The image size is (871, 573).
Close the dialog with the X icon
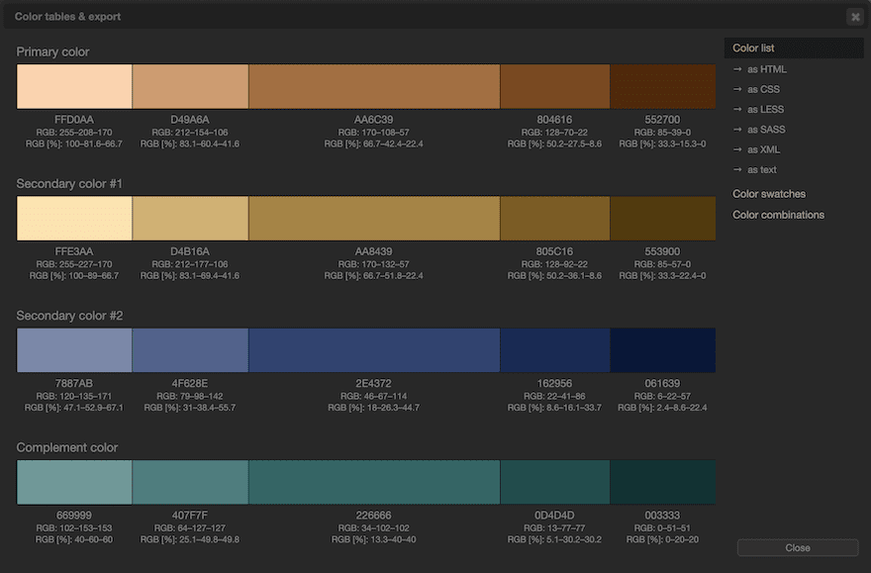854,16
